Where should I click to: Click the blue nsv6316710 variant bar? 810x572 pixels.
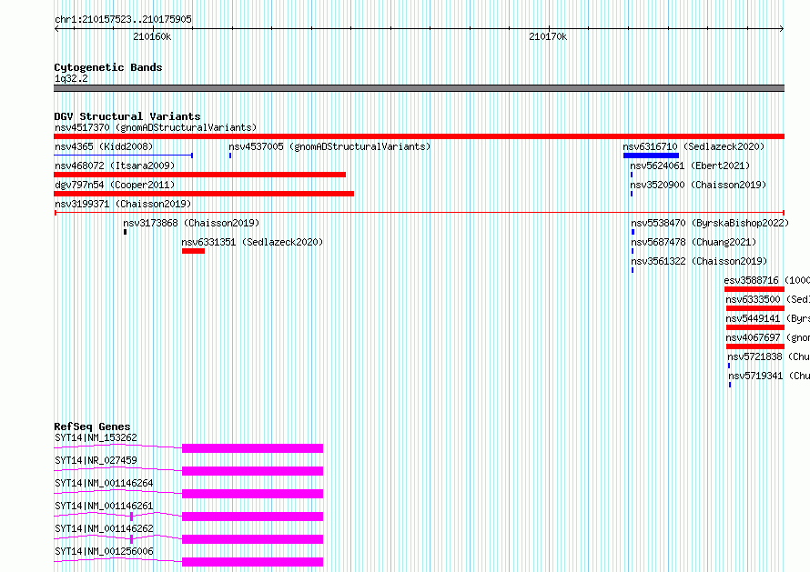point(651,156)
